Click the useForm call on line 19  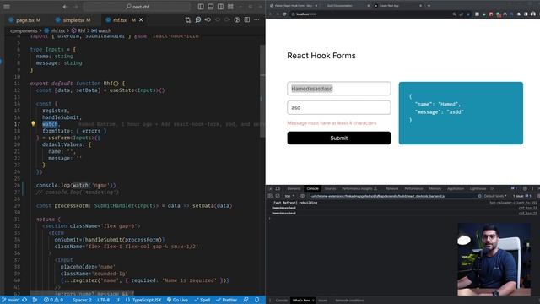pos(73,138)
